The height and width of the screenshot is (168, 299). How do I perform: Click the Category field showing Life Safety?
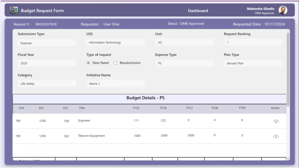coord(47,83)
